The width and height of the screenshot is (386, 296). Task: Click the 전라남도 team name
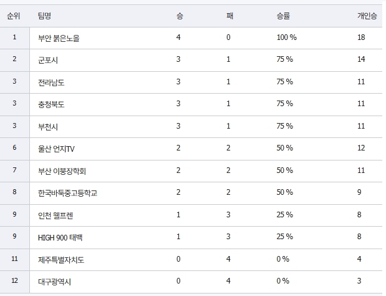[x=51, y=82]
